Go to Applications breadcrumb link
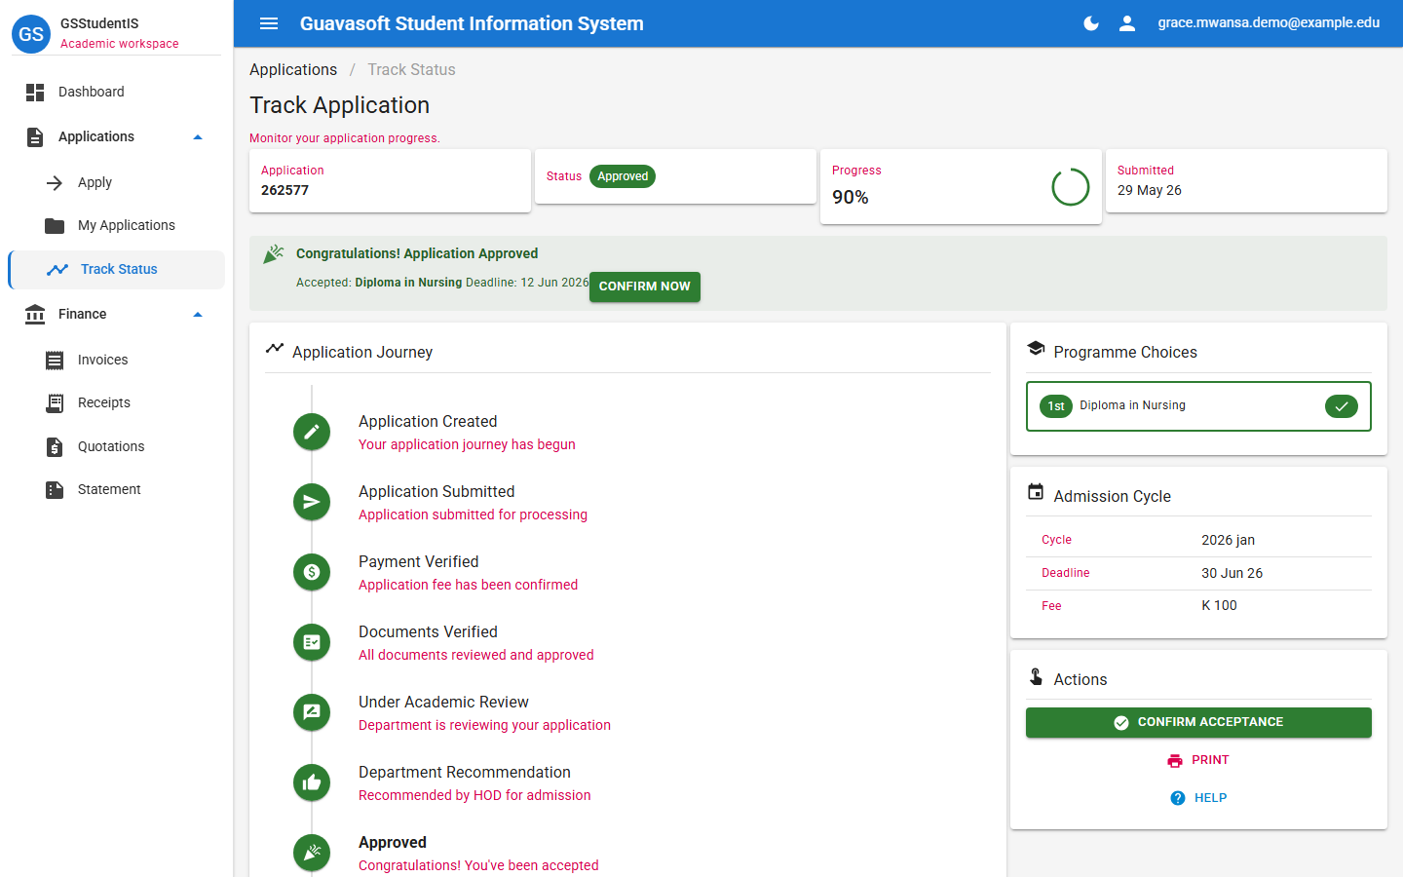 (x=293, y=69)
